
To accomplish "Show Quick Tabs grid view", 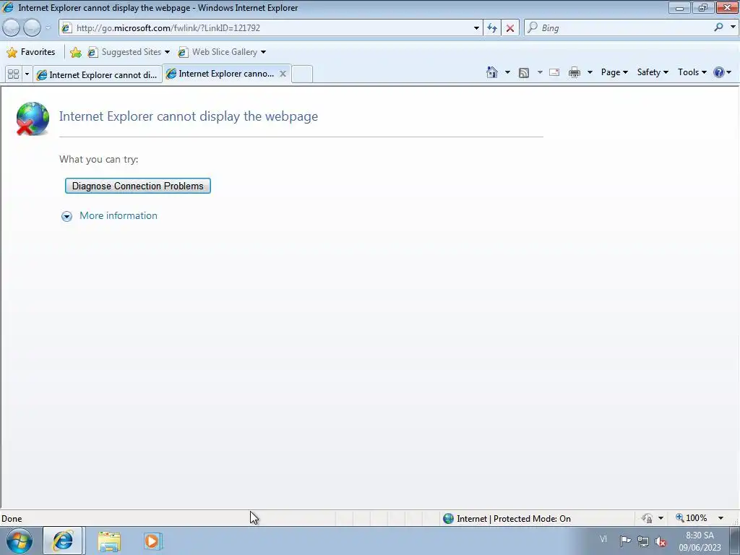I will point(13,74).
